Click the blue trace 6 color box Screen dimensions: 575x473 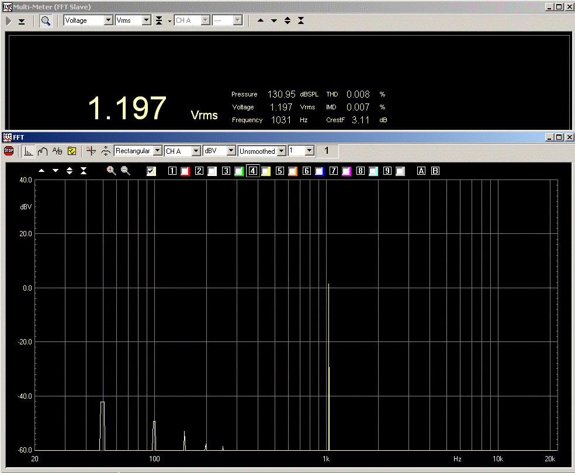pos(319,171)
